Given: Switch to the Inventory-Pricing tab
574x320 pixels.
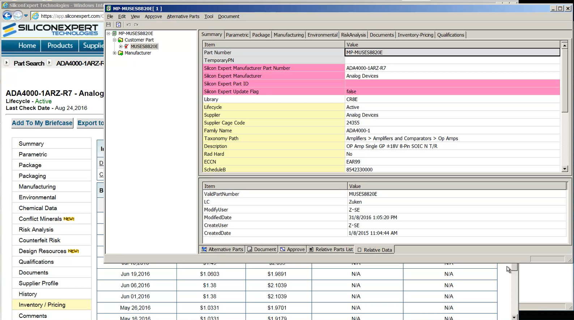Looking at the screenshot, I should point(415,35).
